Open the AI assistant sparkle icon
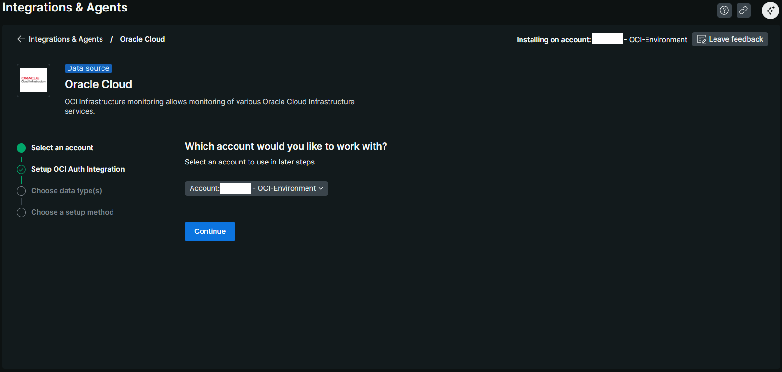782x372 pixels. coord(770,11)
